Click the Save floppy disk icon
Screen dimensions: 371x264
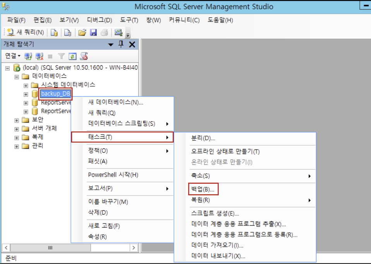(93, 32)
